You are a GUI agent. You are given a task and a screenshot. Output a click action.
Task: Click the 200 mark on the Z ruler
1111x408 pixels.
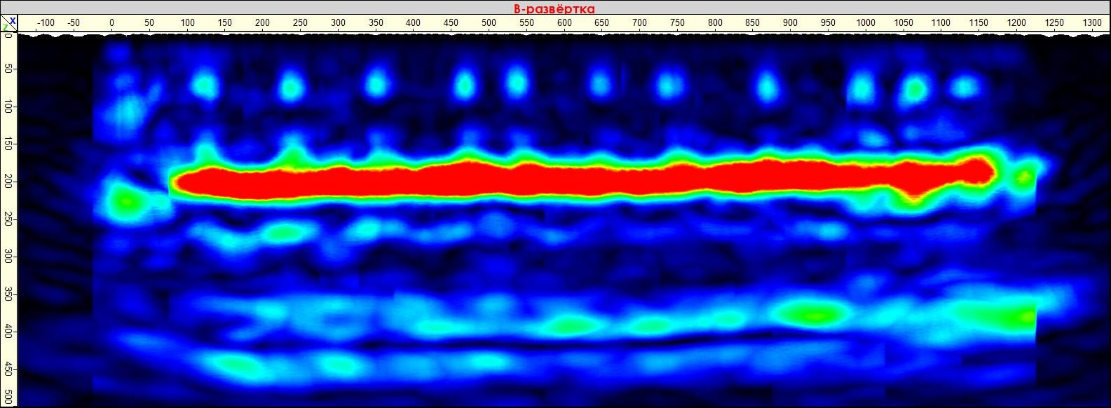click(x=8, y=182)
